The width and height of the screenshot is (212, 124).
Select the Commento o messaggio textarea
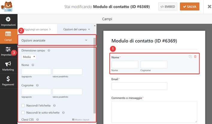[154, 112]
